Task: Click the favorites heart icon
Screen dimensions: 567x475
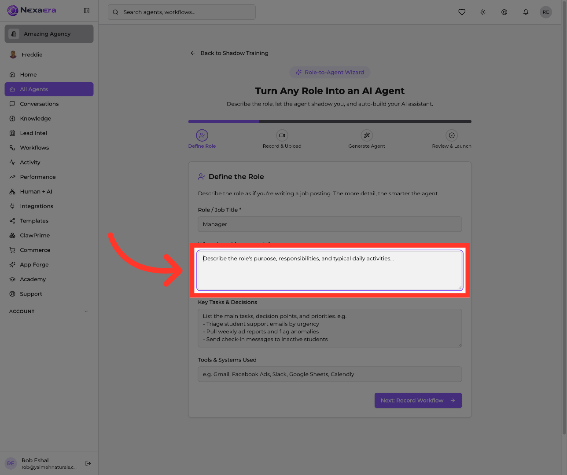Action: coord(462,12)
